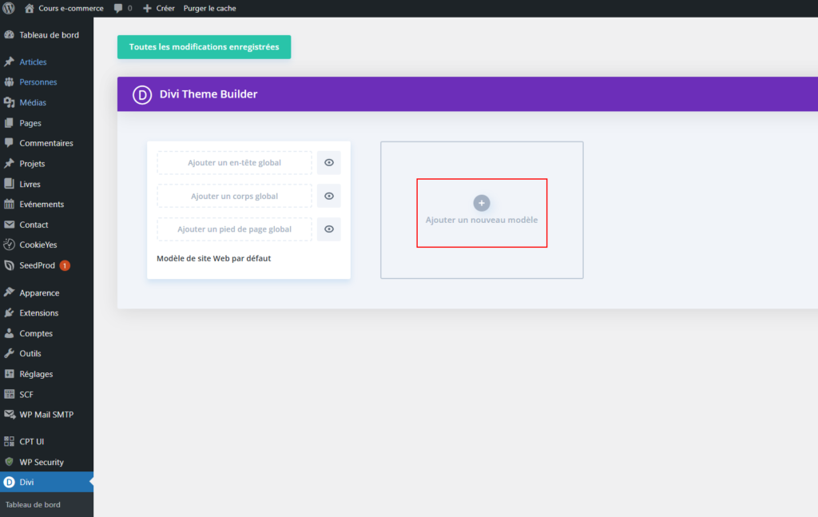Click the Pages icon in sidebar

[9, 123]
